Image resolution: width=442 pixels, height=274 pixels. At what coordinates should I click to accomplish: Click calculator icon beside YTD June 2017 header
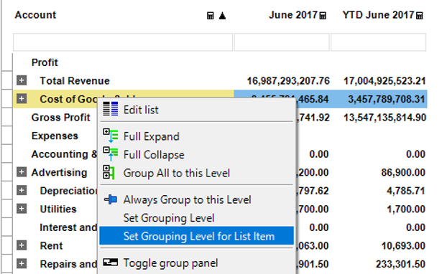point(420,16)
